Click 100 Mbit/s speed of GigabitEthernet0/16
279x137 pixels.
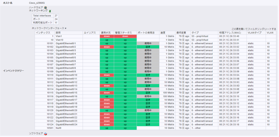pos(167,96)
